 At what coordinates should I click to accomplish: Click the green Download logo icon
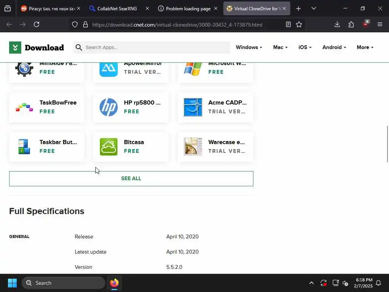coord(15,48)
